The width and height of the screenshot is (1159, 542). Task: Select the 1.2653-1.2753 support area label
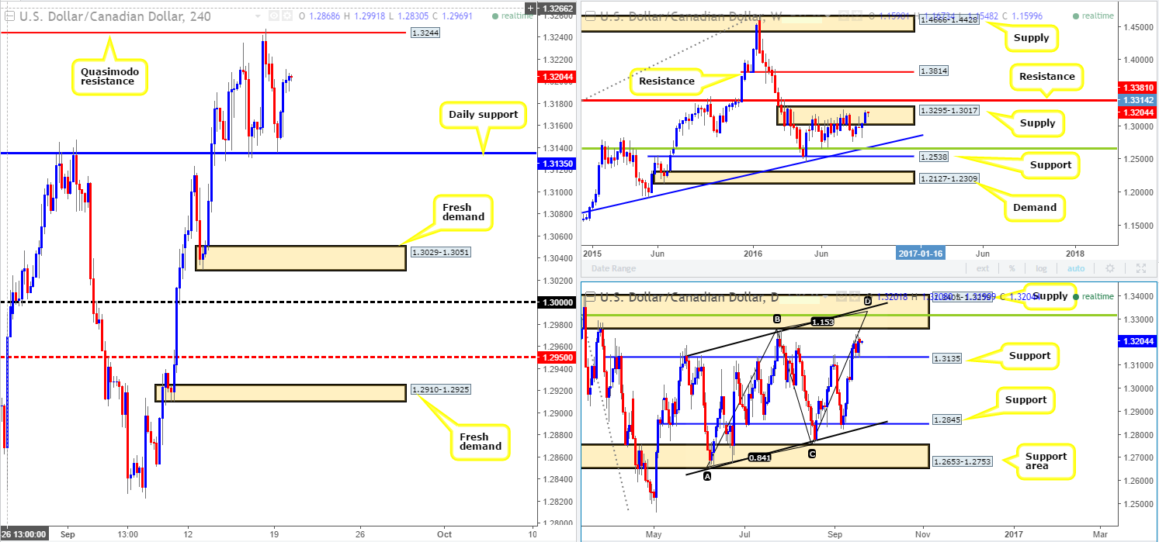pyautogui.click(x=963, y=461)
